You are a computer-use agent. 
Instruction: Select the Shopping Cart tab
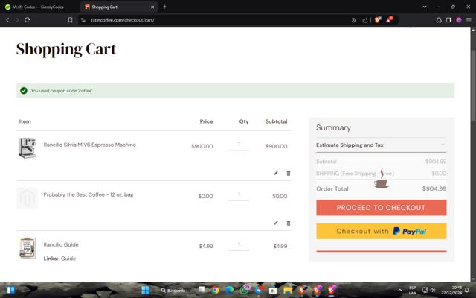pos(119,7)
